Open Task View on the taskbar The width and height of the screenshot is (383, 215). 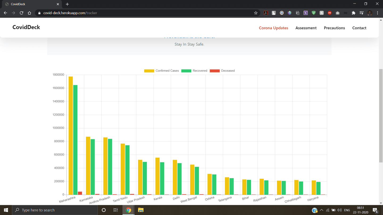click(116, 210)
